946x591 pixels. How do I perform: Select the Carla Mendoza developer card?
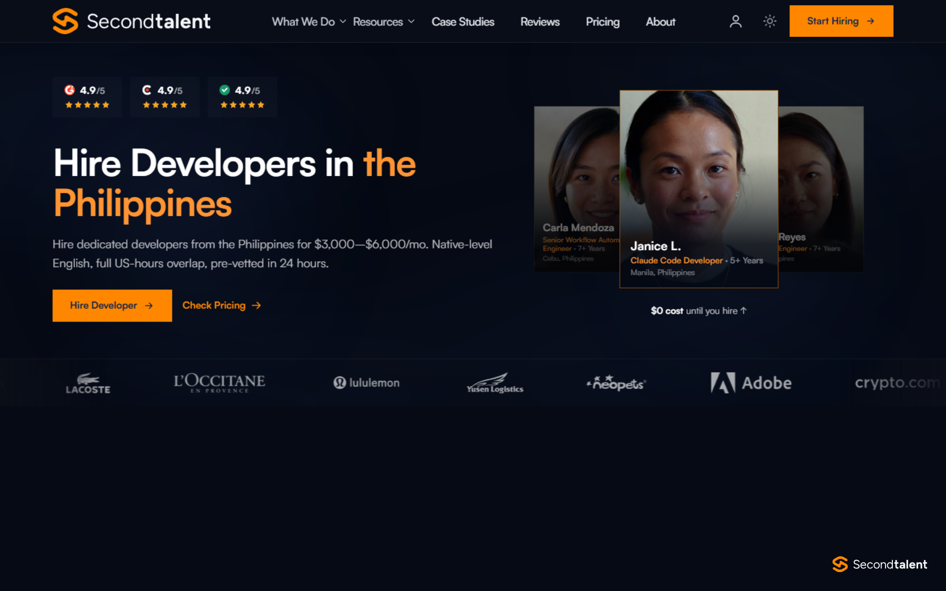577,189
